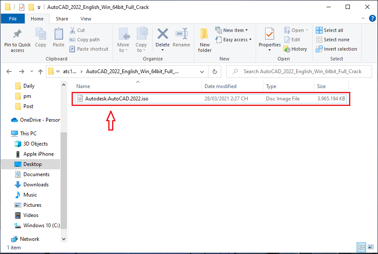Image resolution: width=378 pixels, height=254 pixels.
Task: Click the Cut scissors command
Action: 78,30
